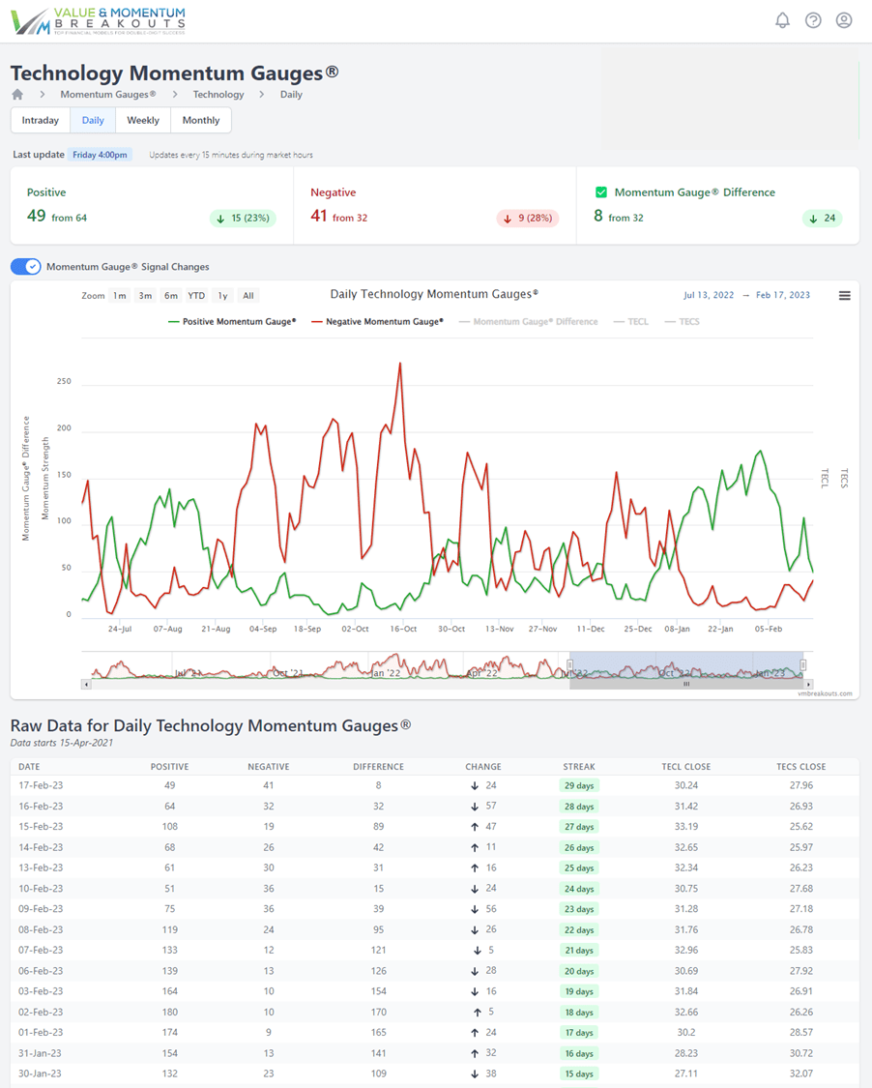Select the Intraday tab
872x1088 pixels.
click(x=41, y=121)
